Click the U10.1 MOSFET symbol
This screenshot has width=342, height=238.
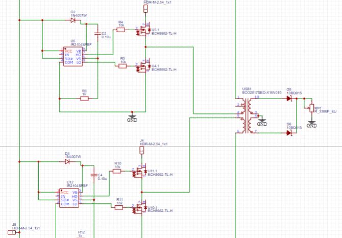click(x=139, y=208)
